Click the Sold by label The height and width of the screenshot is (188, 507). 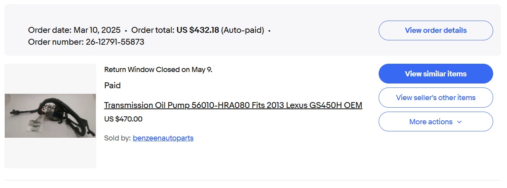(x=117, y=138)
